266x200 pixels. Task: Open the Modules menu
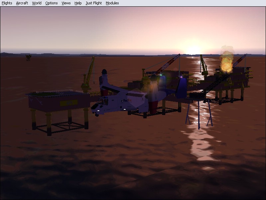[112, 3]
